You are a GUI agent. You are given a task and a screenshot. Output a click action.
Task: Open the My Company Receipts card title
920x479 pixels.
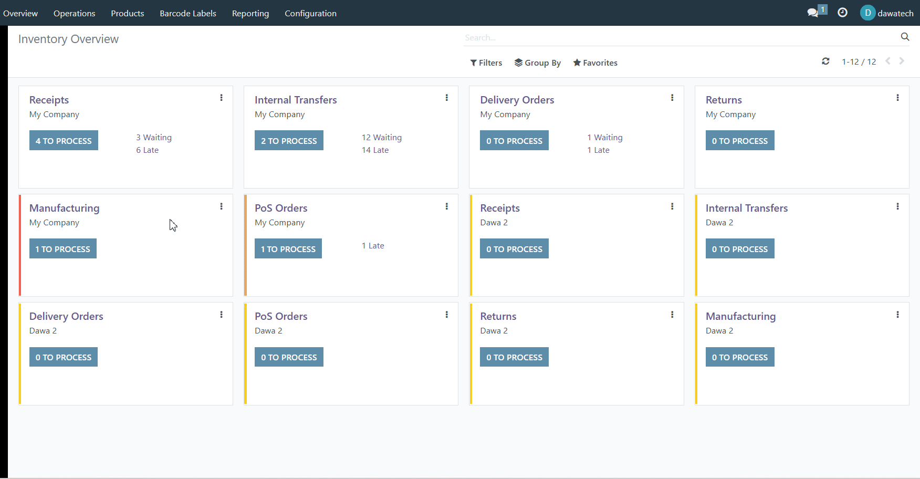point(49,100)
